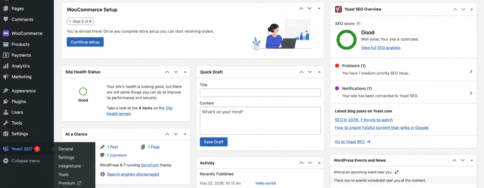
Task: Expand the Problems (1) row chevron
Action: (471, 71)
